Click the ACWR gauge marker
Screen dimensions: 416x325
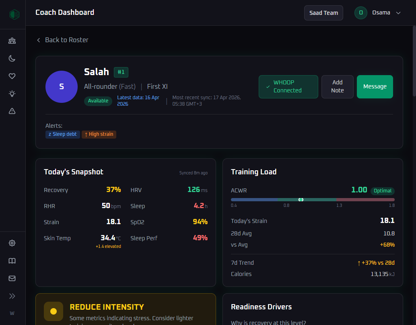point(301,200)
